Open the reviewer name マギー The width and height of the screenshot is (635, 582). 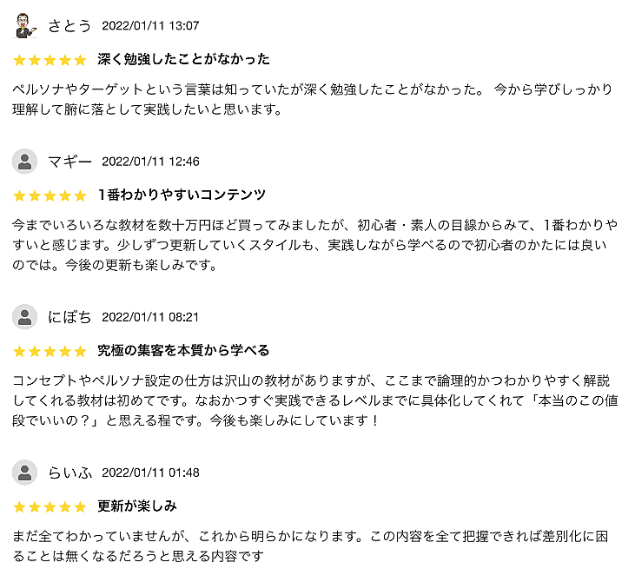(69, 162)
